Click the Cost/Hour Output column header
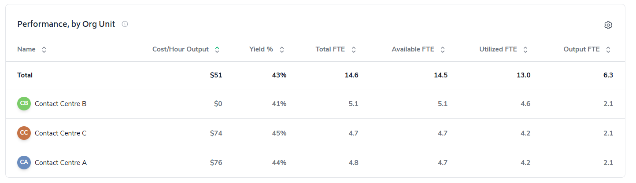The height and width of the screenshot is (183, 636). (180, 49)
